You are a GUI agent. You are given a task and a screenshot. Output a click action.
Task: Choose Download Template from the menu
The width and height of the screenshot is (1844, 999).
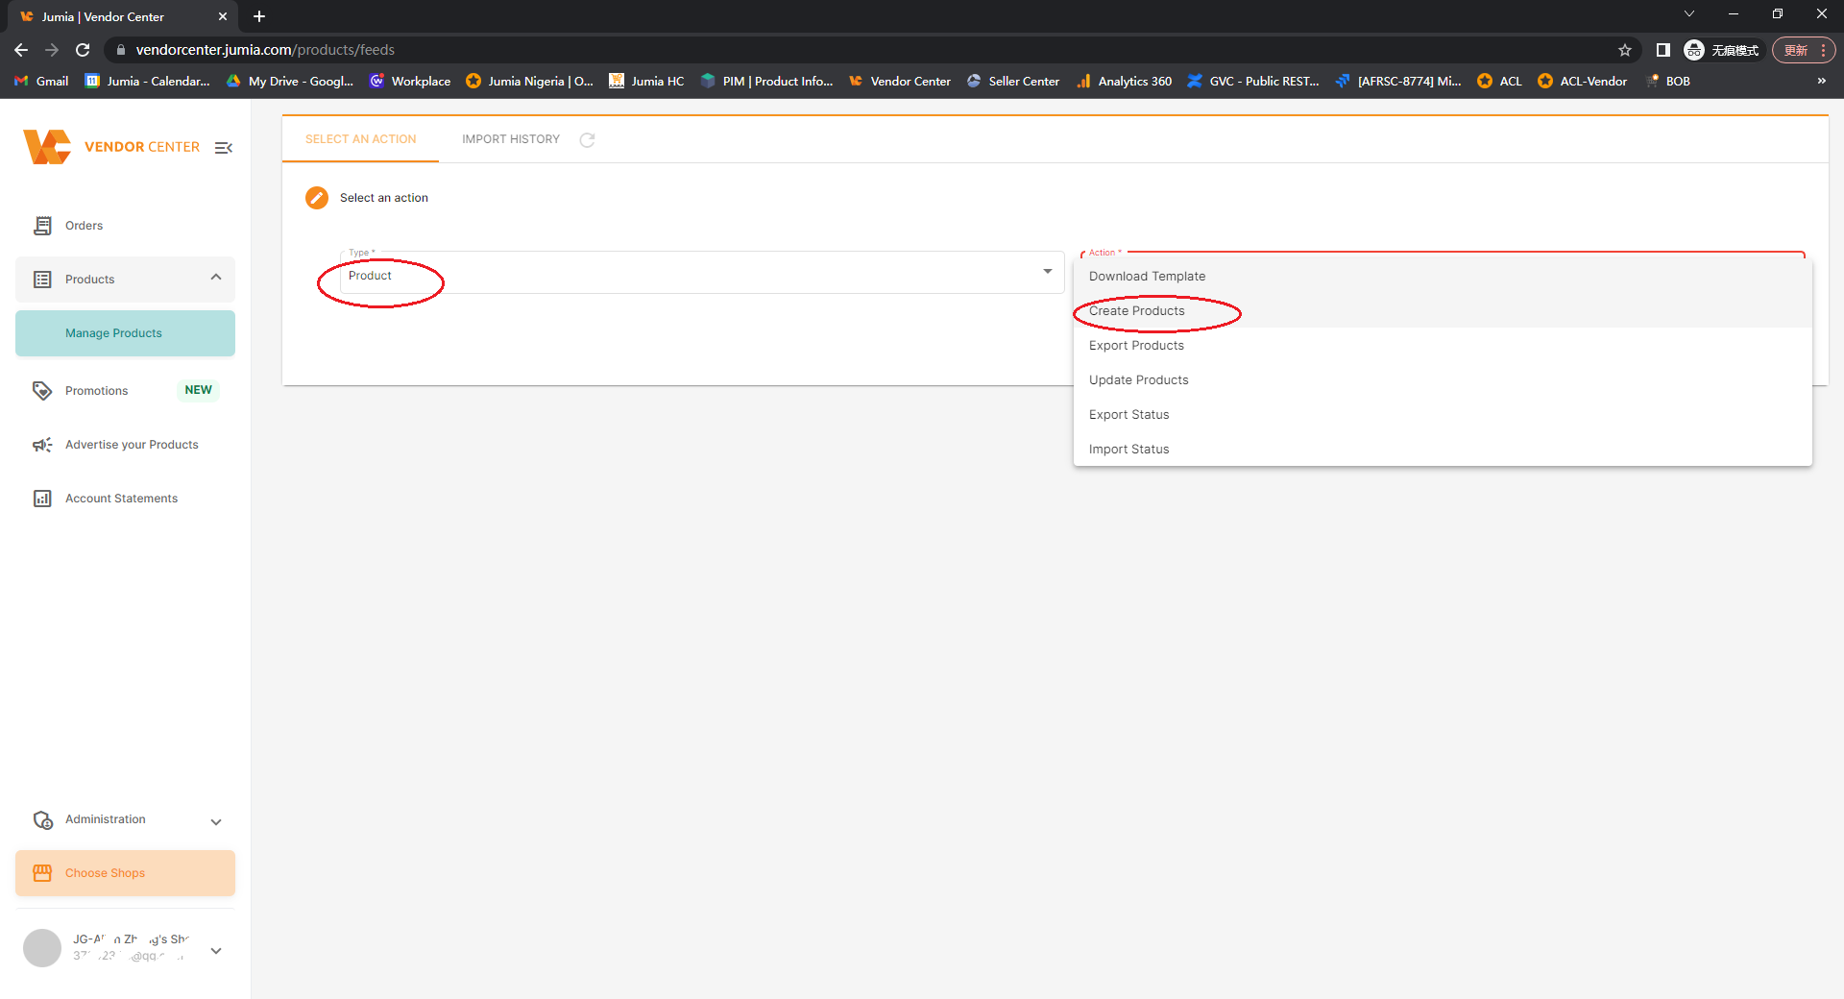(x=1147, y=276)
